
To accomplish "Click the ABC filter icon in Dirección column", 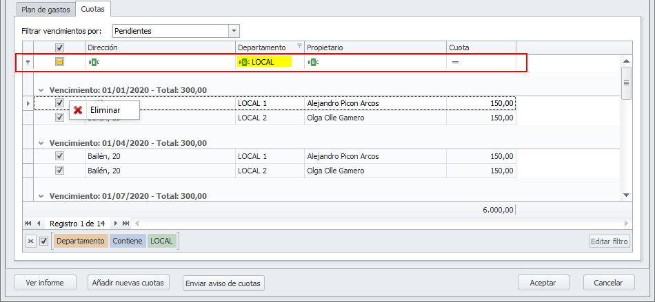I will pyautogui.click(x=94, y=63).
